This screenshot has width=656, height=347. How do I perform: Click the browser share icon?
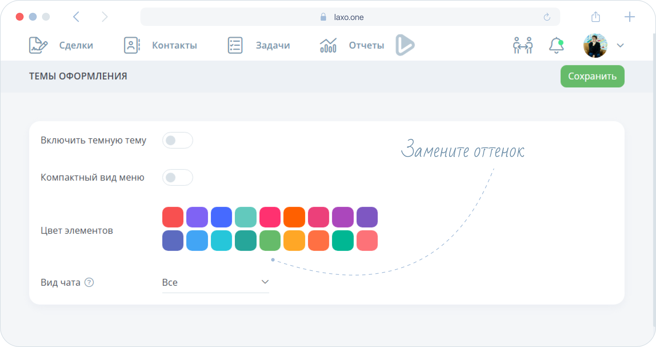pyautogui.click(x=596, y=17)
